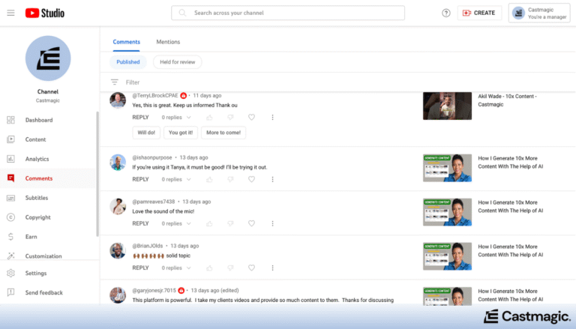576x329 pixels.
Task: Like TerryLBrockCPAE's comment with thumbs up
Action: click(209, 117)
